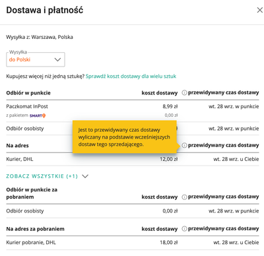Image resolution: width=264 pixels, height=256 pixels.
Task: Open the Wysyłka do Polski dropdown
Action: (36, 59)
